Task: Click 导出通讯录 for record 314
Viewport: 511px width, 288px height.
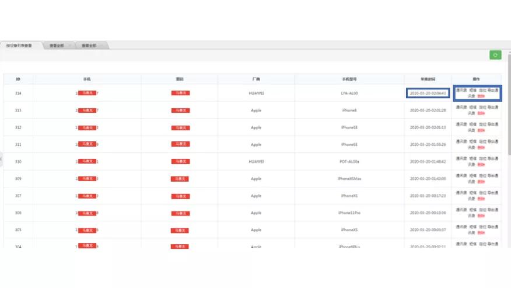Action: coord(492,90)
